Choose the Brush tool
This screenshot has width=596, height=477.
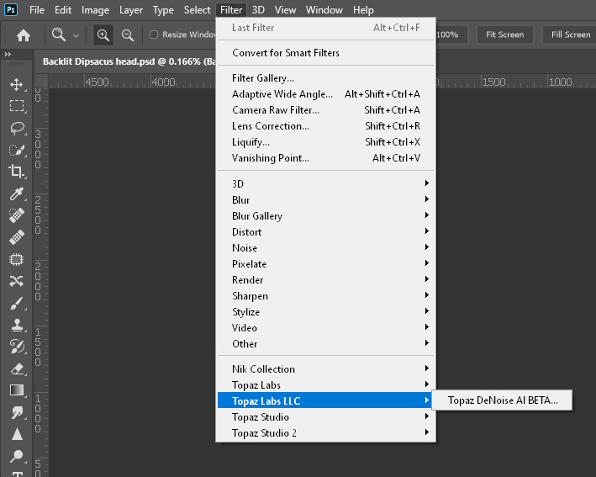[x=16, y=303]
